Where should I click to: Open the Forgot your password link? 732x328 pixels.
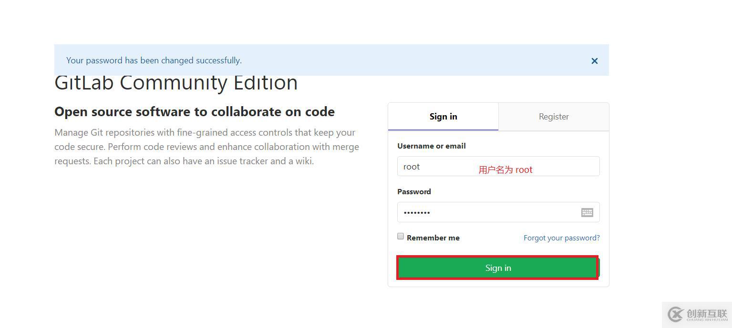tap(561, 238)
